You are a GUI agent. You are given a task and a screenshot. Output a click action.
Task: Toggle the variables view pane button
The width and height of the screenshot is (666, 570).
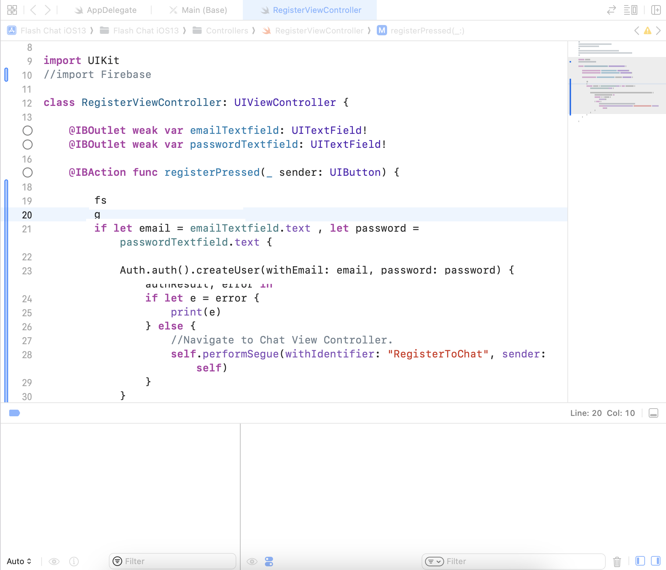[640, 561]
